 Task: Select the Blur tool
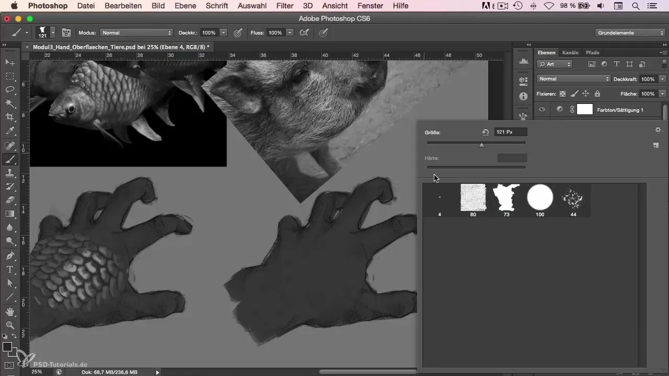coord(10,227)
